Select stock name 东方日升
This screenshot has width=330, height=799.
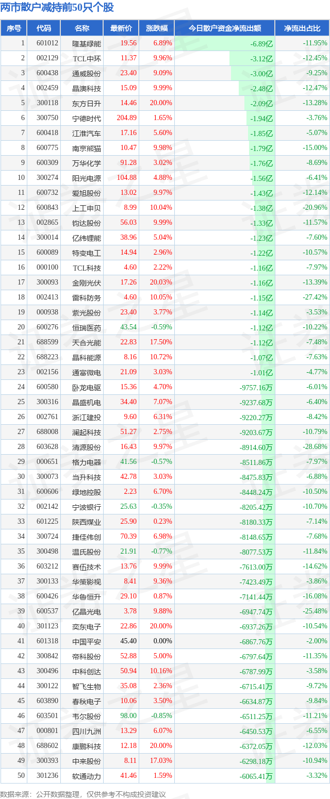point(87,104)
